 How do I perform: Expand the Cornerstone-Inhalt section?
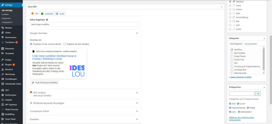(x=137, y=111)
